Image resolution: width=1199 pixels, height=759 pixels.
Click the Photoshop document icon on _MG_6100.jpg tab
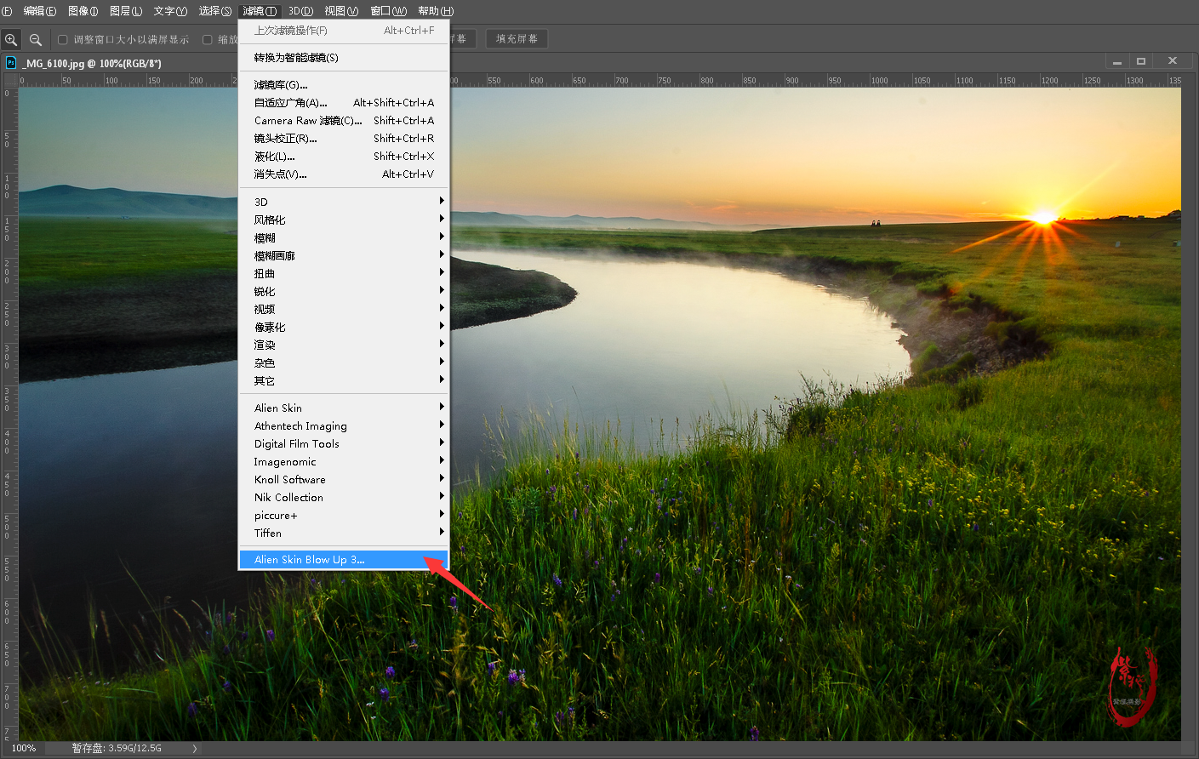tap(11, 63)
